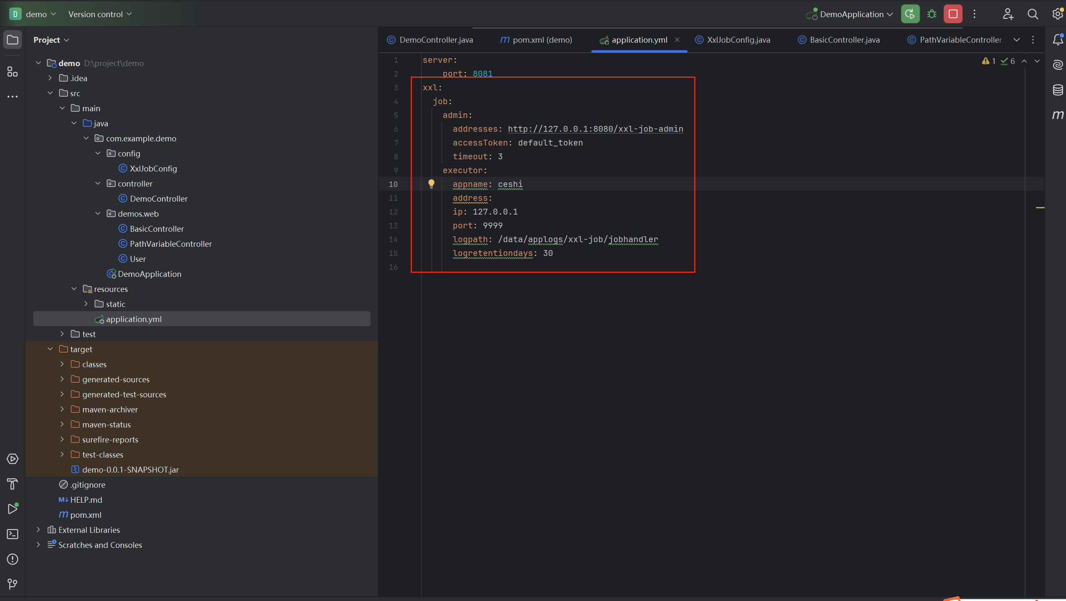Expand the .idea folder
This screenshot has height=601, width=1066.
50,78
